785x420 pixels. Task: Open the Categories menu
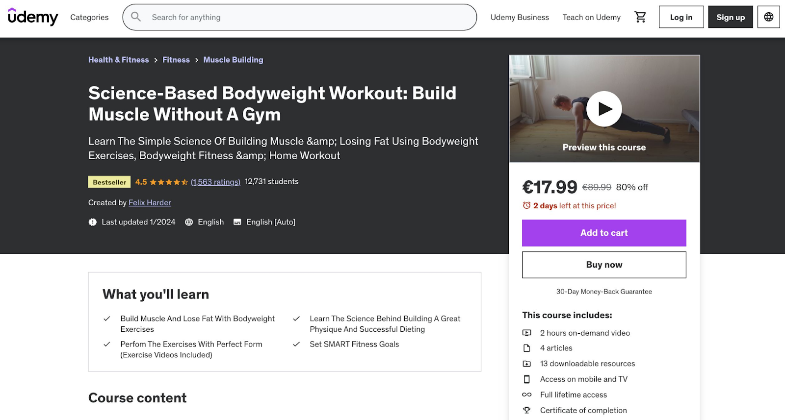pyautogui.click(x=89, y=17)
